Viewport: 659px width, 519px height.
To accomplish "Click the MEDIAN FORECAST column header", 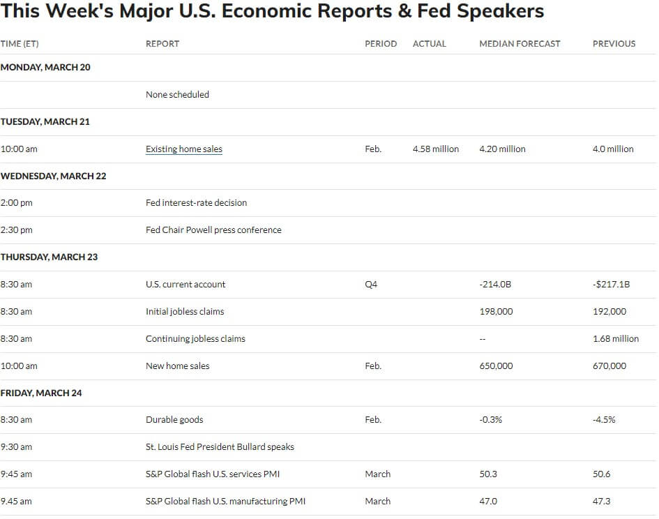I will pyautogui.click(x=520, y=44).
